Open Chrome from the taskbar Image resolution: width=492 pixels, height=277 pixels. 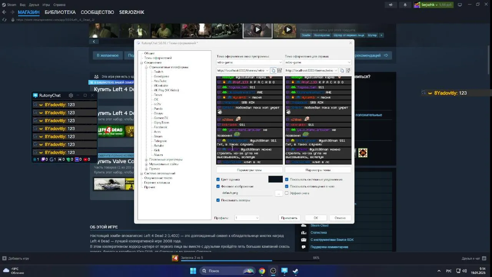tap(262, 271)
